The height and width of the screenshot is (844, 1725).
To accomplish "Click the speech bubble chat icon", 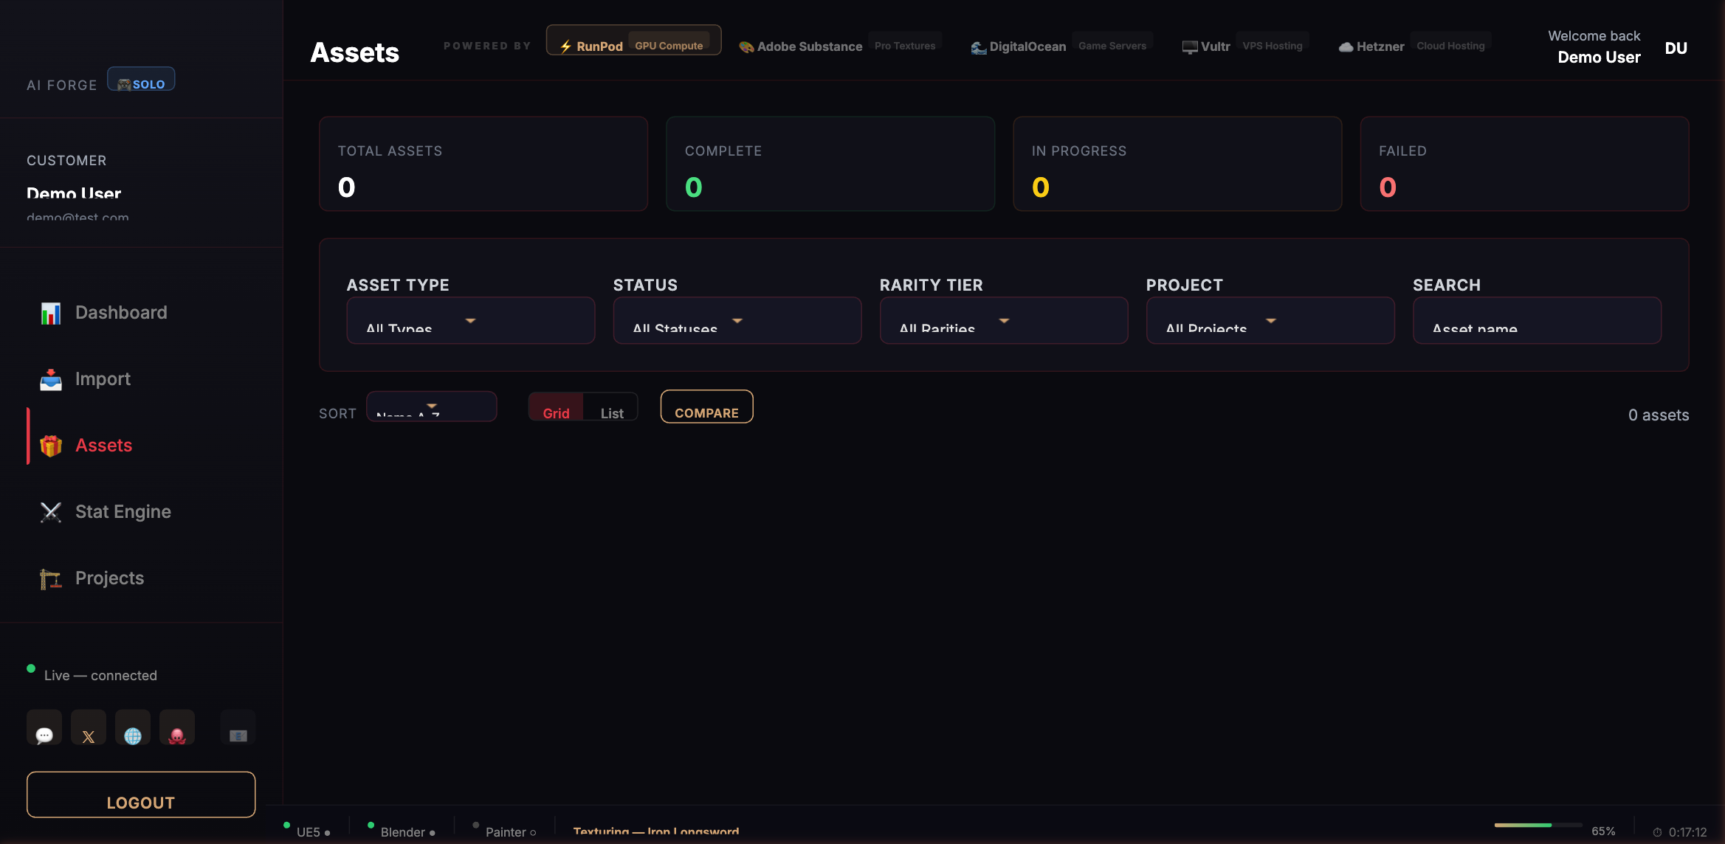I will [44, 729].
